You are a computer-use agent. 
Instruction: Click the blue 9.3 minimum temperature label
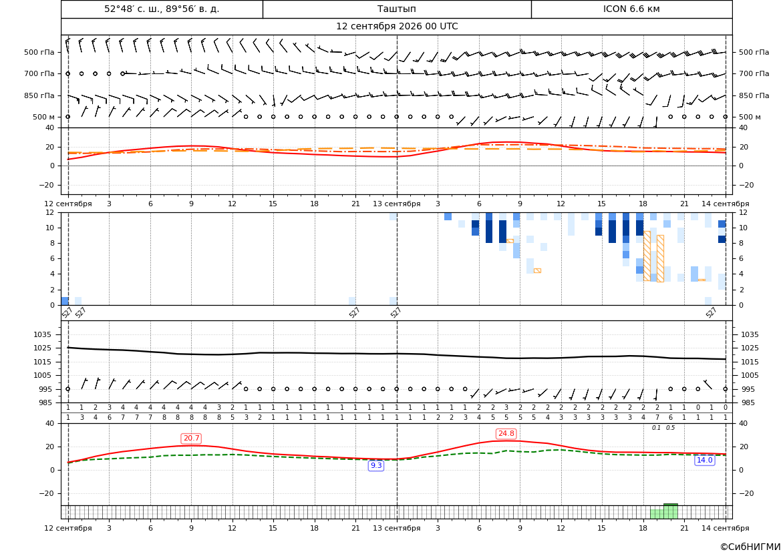[x=376, y=465]
